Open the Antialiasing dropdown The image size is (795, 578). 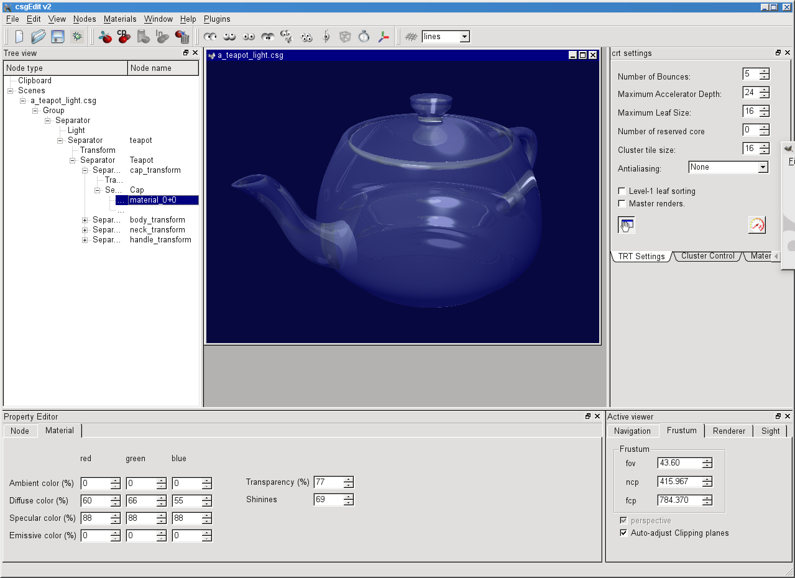pos(763,167)
